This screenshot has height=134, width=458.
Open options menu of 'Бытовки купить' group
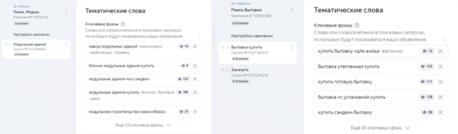tap(292, 47)
